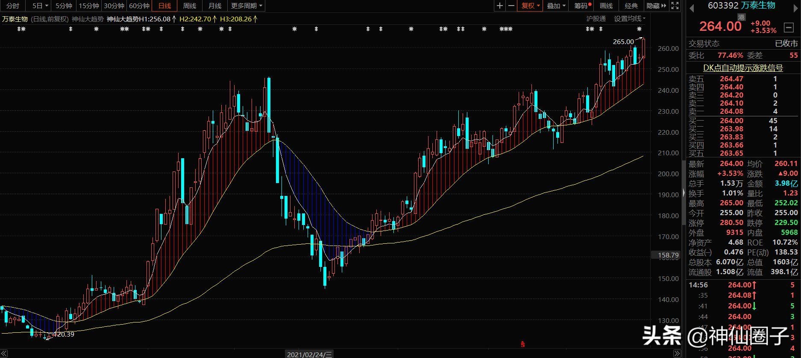Toggle fullscreen chart view icon
The image size is (801, 358).
click(x=675, y=6)
